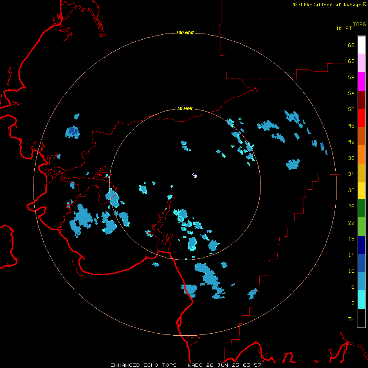Screen dimensions: 368x368
Task: Click the orange 42 kft legend swatch
Action: [x=361, y=155]
